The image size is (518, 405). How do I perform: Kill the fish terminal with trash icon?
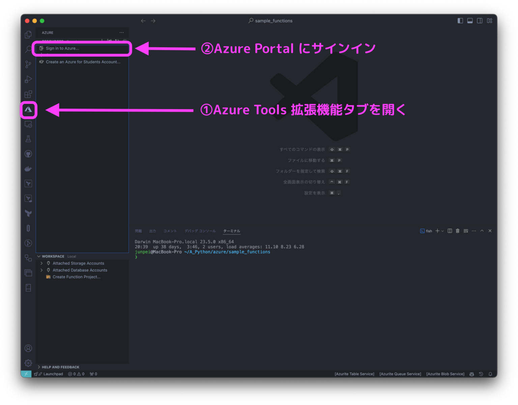pyautogui.click(x=457, y=231)
